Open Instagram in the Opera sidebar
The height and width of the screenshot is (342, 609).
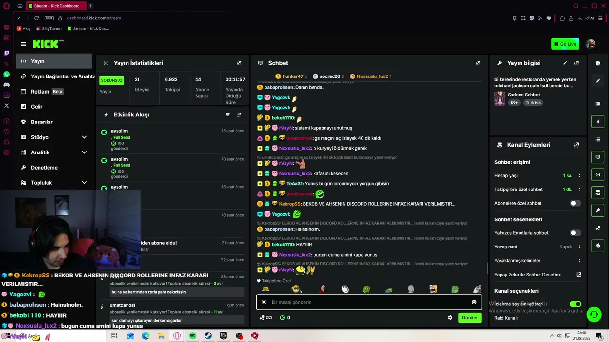point(6,95)
